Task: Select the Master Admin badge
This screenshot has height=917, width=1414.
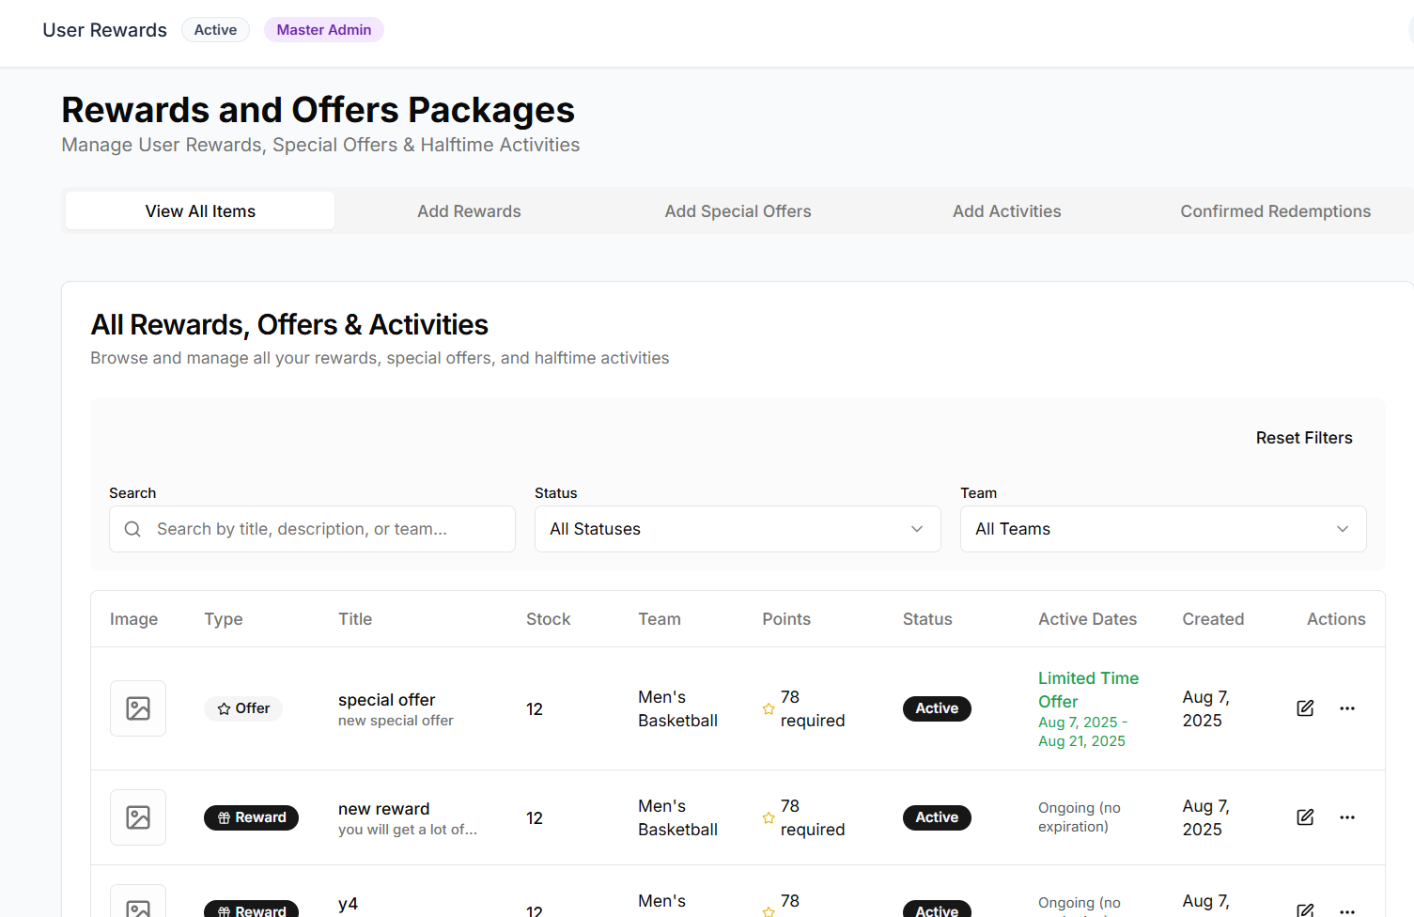Action: tap(323, 29)
